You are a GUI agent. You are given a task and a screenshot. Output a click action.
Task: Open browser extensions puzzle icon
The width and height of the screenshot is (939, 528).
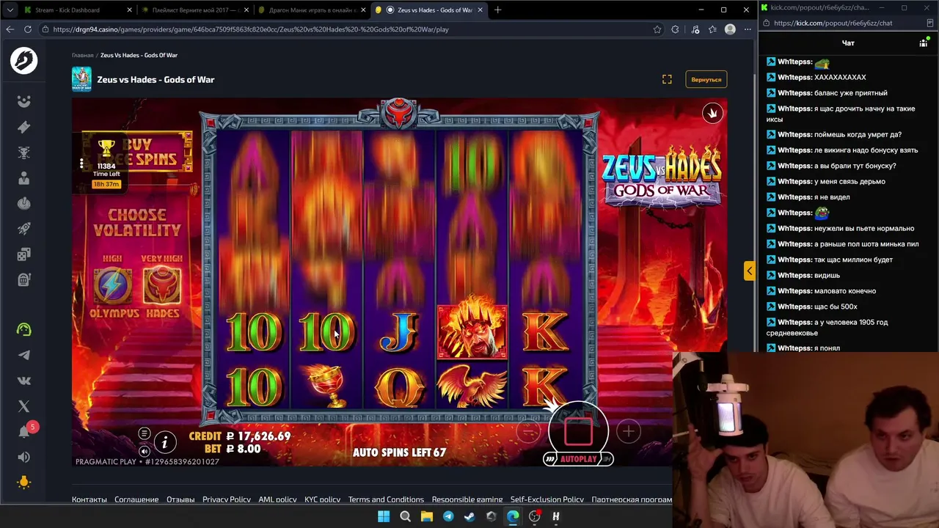coord(676,29)
